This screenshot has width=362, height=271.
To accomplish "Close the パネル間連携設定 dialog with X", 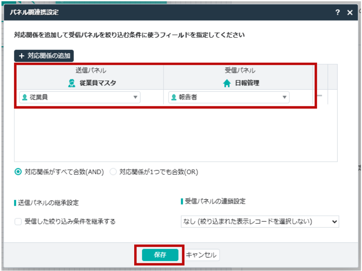I will pyautogui.click(x=350, y=12).
